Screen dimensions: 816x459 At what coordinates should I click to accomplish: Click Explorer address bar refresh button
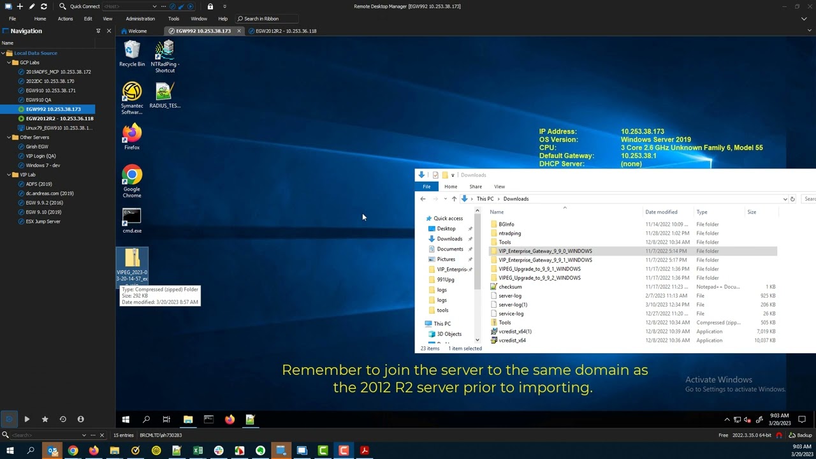point(792,199)
